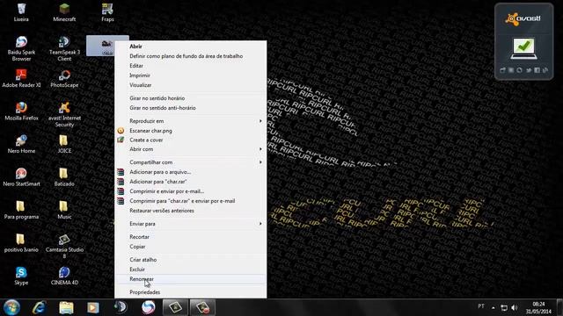
Task: Open Baidu Spark Browser taskbar icon
Action: 148,307
